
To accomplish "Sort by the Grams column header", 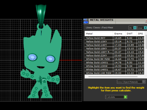I will pos(119,34).
